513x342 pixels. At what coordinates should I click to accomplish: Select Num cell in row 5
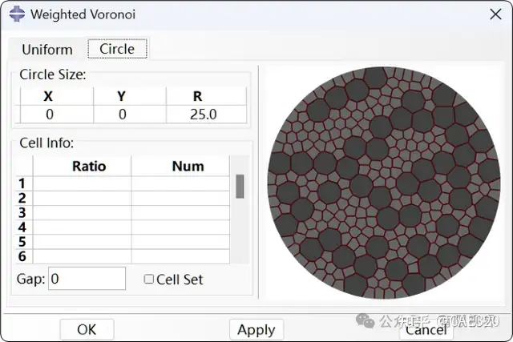[180, 242]
